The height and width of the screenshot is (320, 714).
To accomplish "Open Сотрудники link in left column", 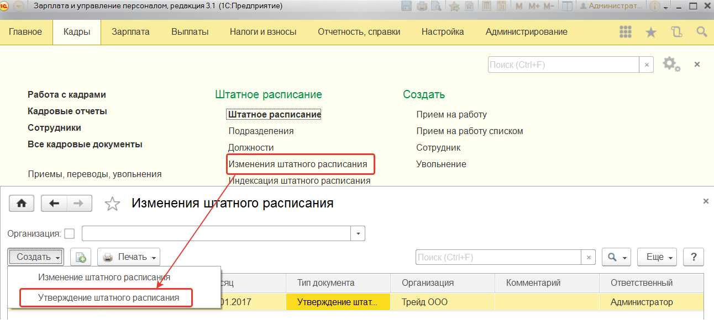I will [54, 128].
